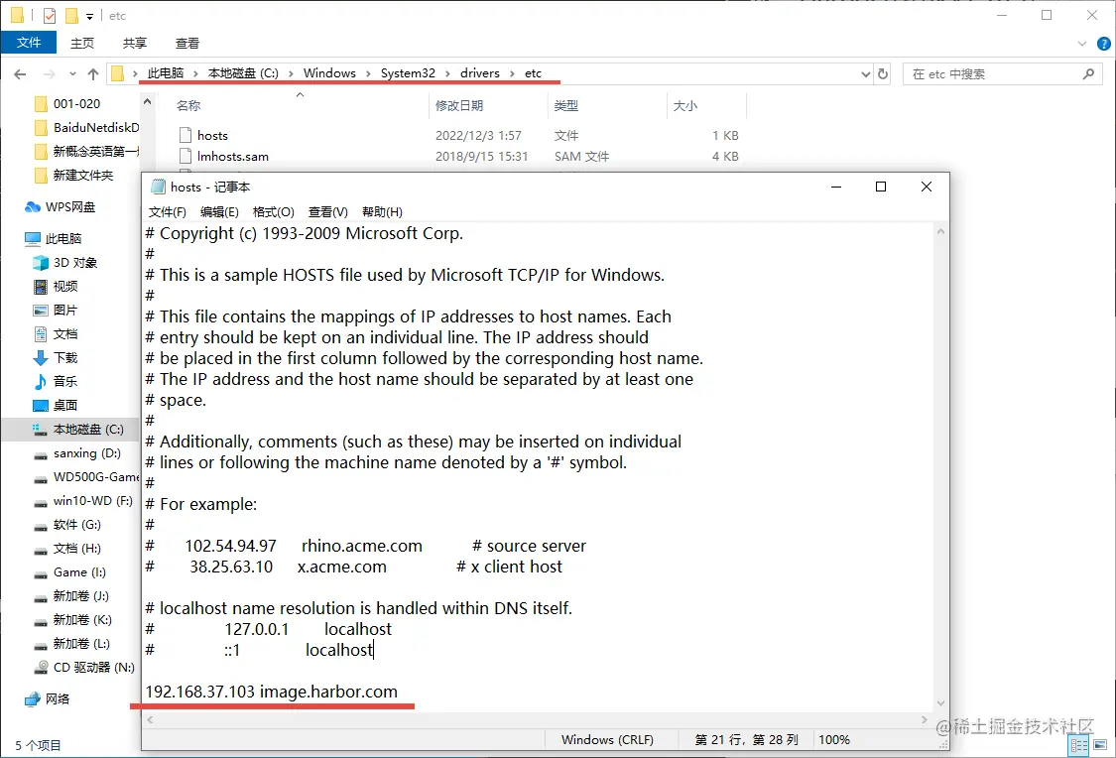Select the hosts file in list
This screenshot has height=758, width=1116.
212,135
